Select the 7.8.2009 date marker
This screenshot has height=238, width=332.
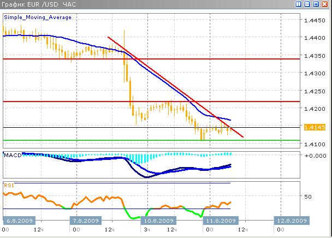[87, 221]
